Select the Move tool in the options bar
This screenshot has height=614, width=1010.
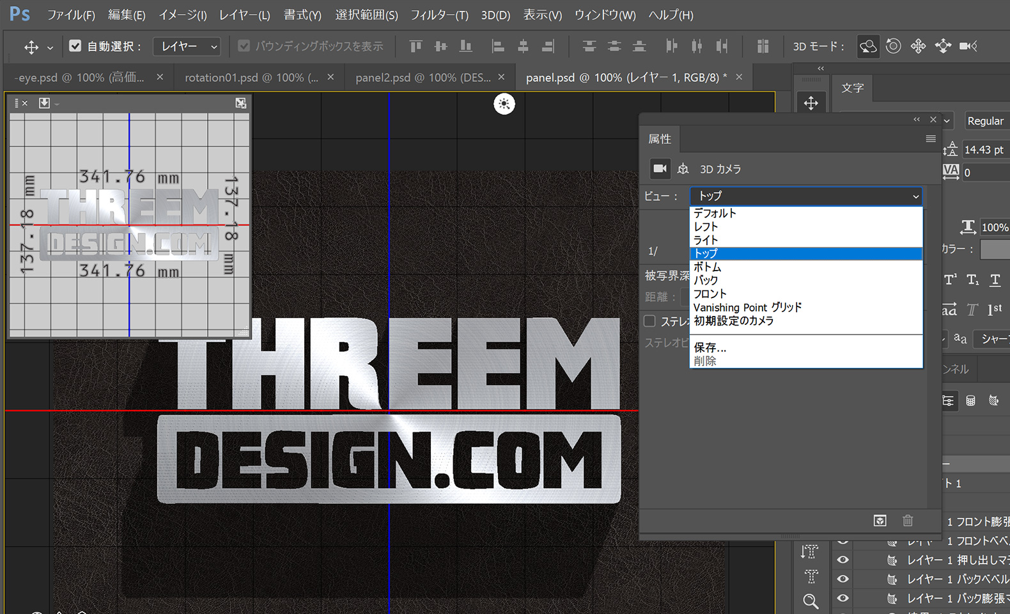click(x=31, y=47)
